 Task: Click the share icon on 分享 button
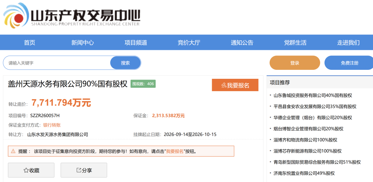[78, 170]
